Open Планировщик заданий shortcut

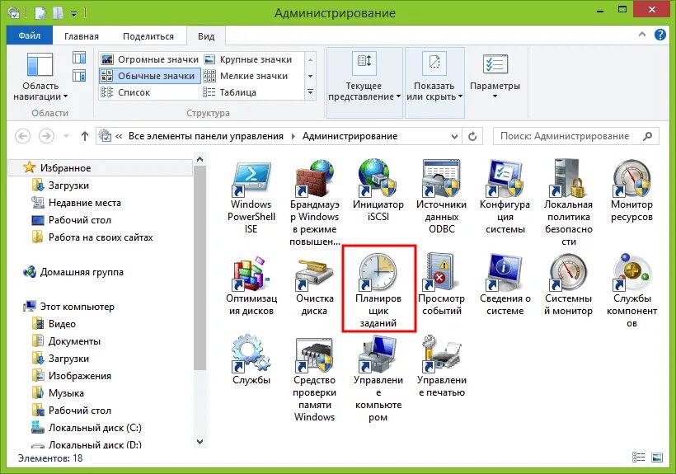coord(378,290)
